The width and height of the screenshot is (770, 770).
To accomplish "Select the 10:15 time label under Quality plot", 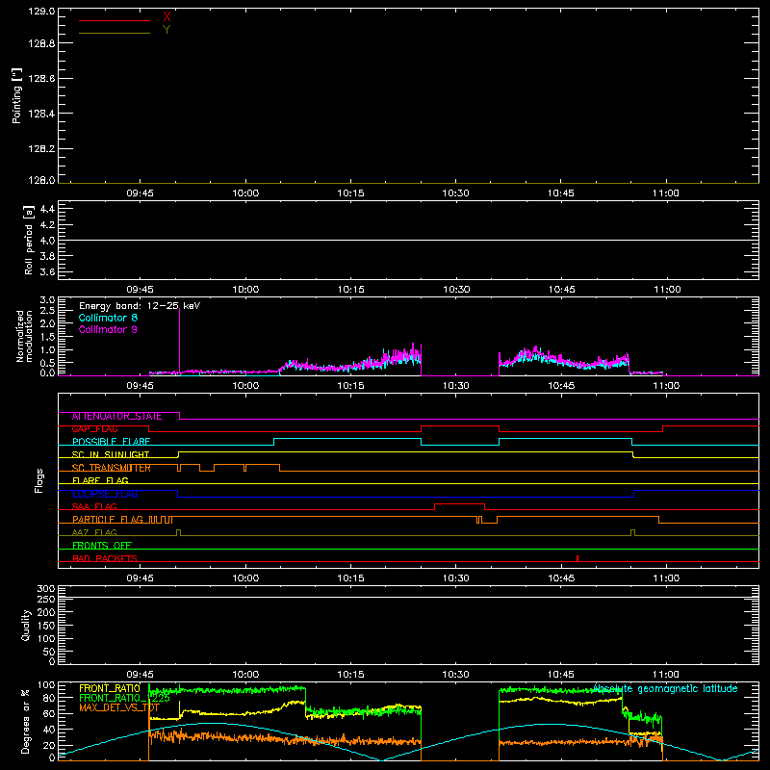I will 350,675.
